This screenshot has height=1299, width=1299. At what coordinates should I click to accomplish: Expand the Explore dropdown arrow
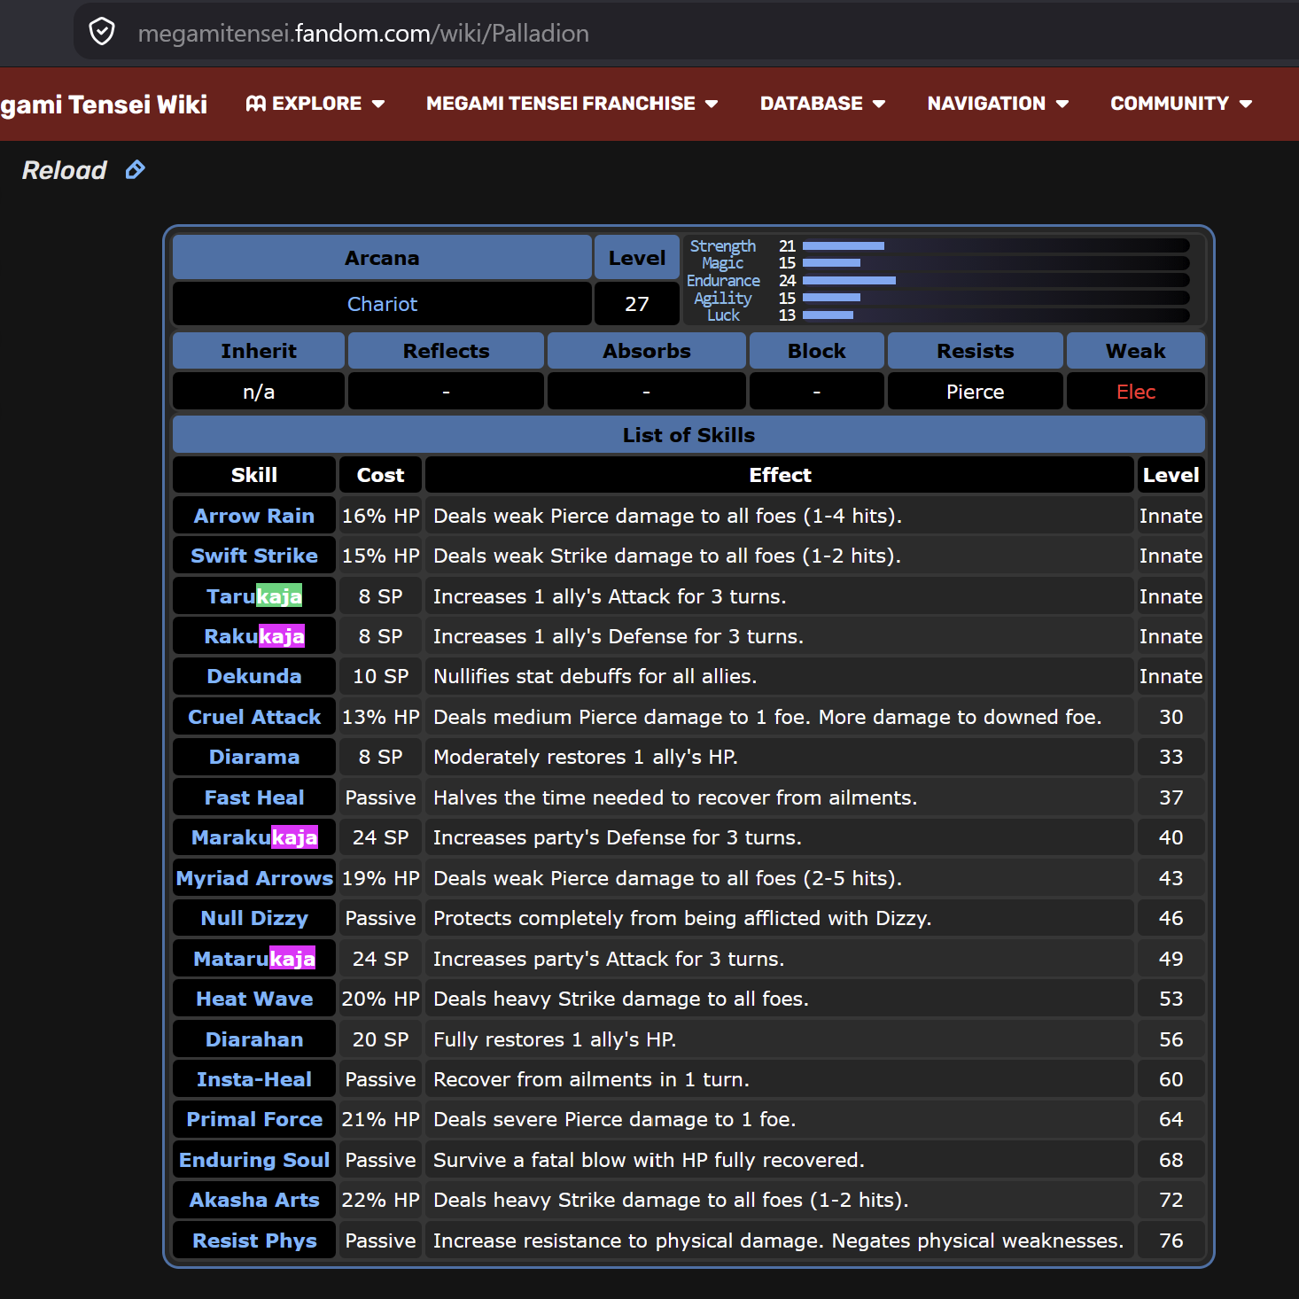(378, 104)
